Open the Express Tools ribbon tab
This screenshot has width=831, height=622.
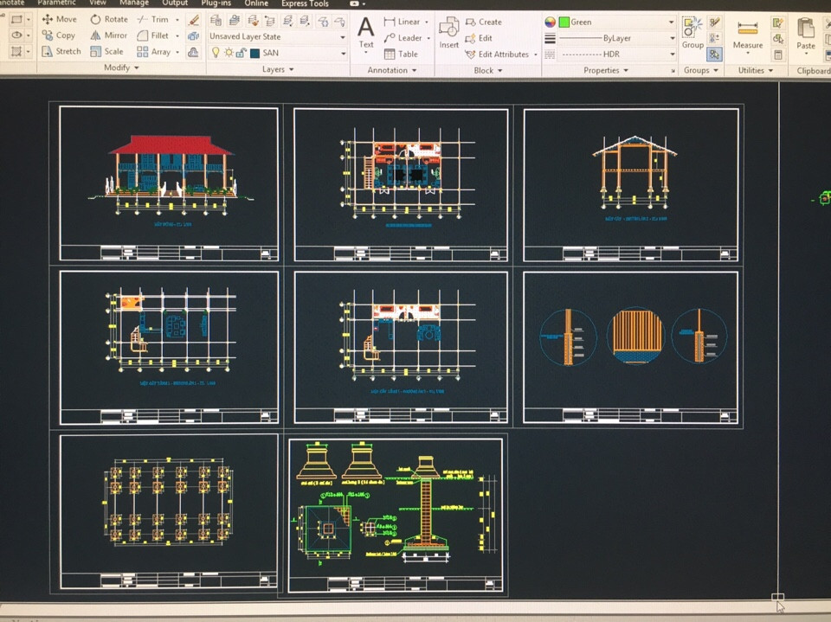[x=305, y=3]
